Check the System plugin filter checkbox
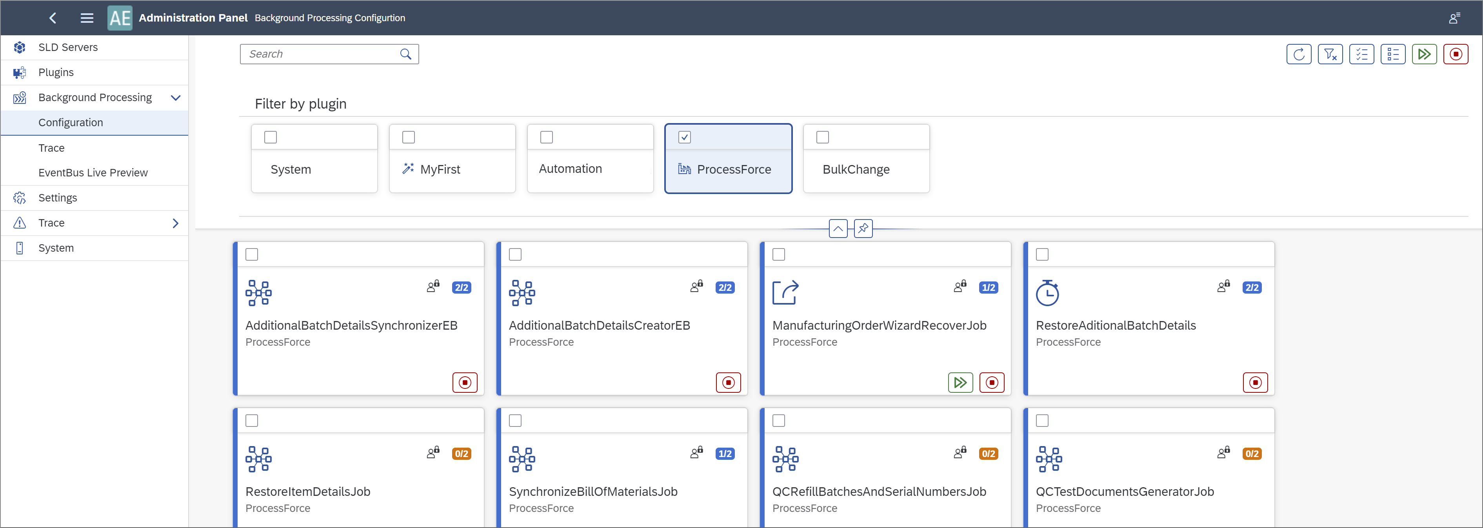This screenshot has height=528, width=1483. (x=271, y=137)
